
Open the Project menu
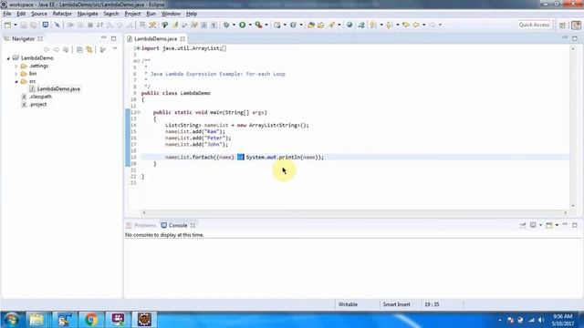pos(132,14)
